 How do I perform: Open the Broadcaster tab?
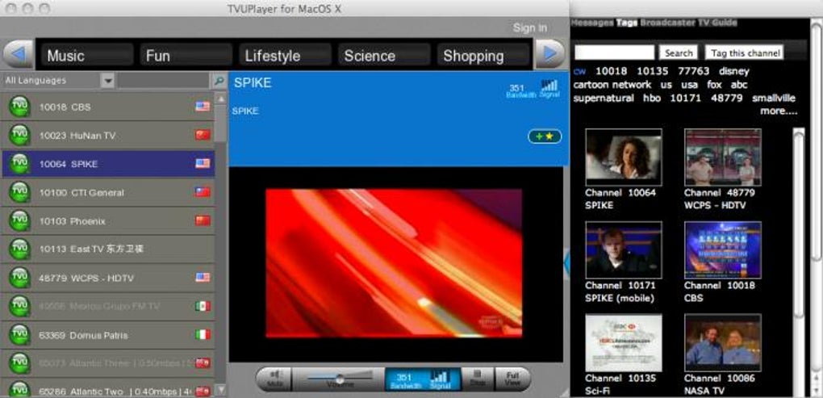pos(667,23)
